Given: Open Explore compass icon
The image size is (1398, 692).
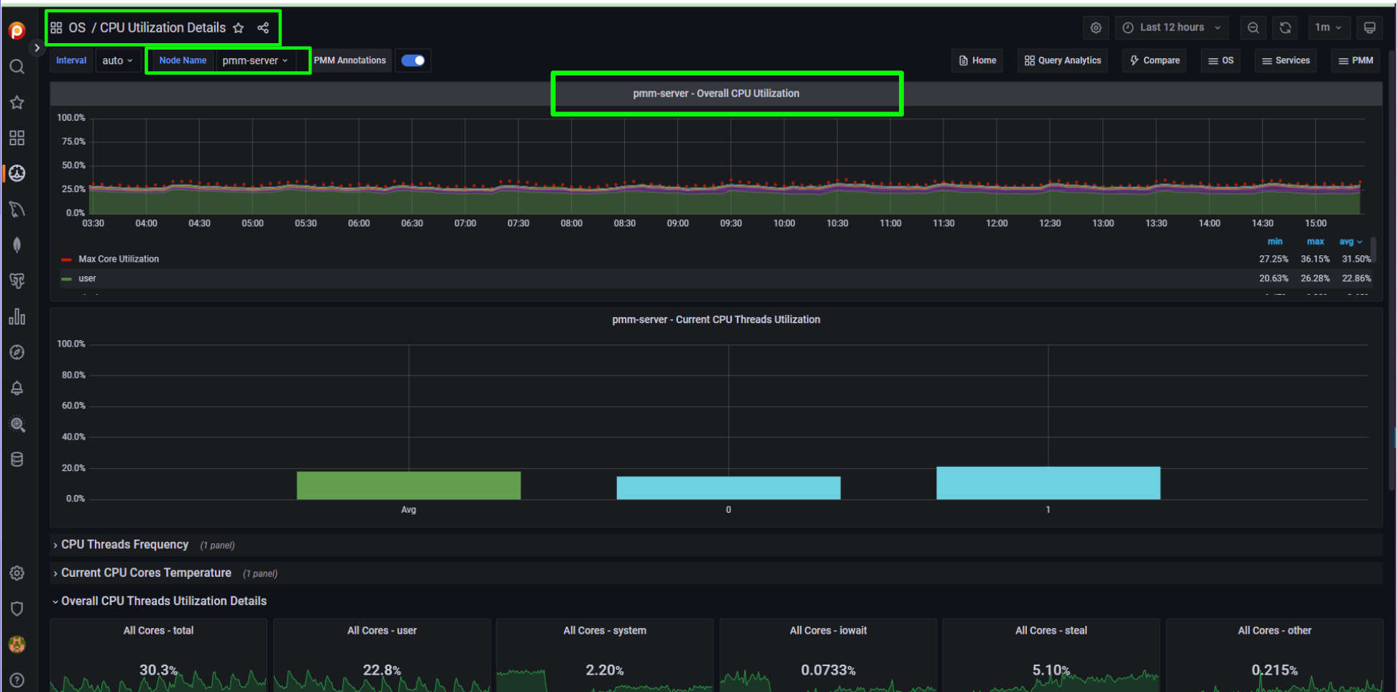Looking at the screenshot, I should coord(17,352).
